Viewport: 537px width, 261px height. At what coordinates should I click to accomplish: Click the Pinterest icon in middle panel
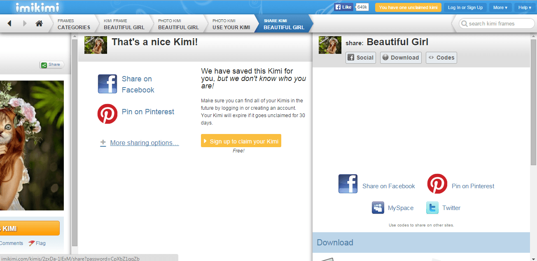tap(107, 114)
